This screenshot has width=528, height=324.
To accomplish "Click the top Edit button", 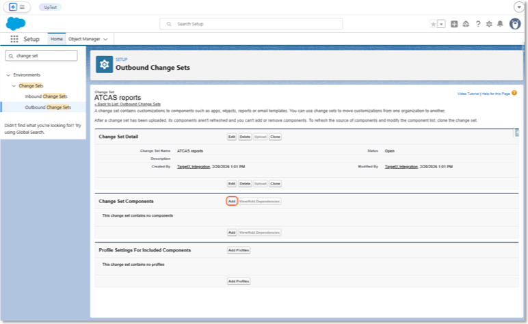I will click(x=232, y=137).
